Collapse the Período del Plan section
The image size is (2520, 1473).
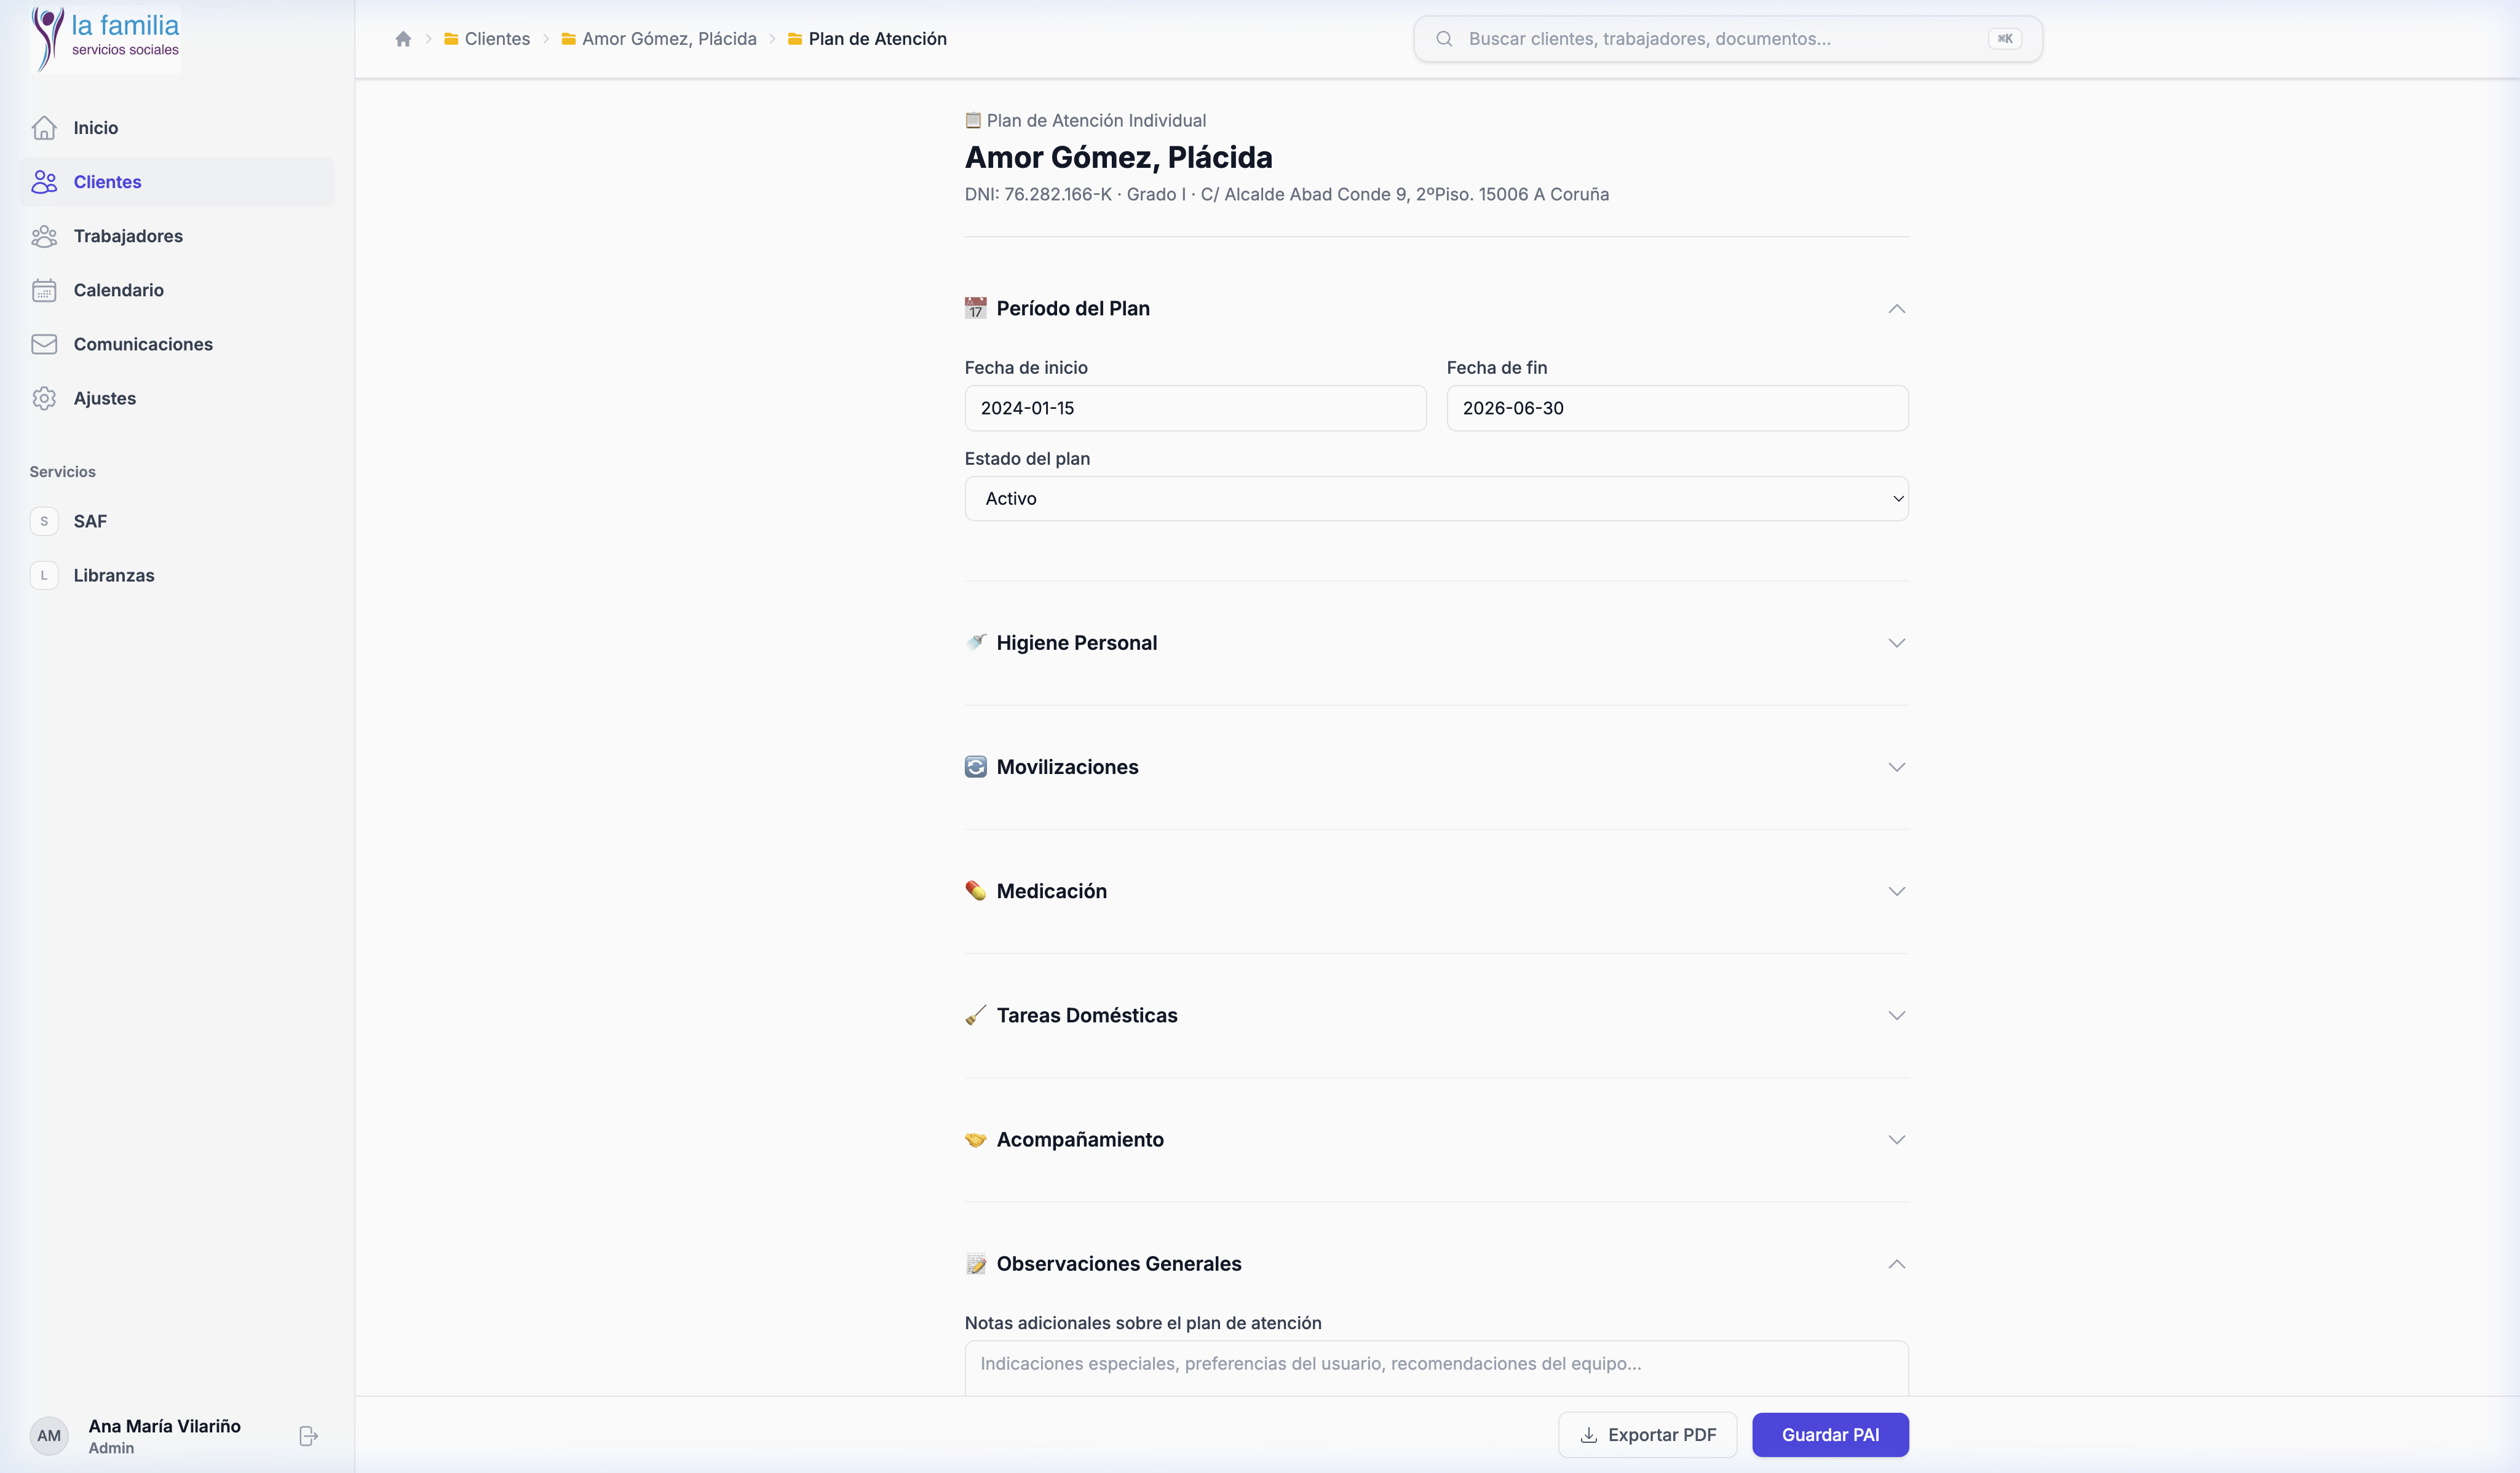pyautogui.click(x=1896, y=309)
